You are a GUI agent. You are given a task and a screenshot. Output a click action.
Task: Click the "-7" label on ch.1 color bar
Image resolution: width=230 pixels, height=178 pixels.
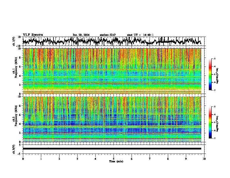tap(214, 90)
